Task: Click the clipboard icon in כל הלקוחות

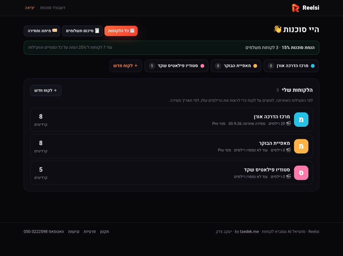Action: click(132, 31)
